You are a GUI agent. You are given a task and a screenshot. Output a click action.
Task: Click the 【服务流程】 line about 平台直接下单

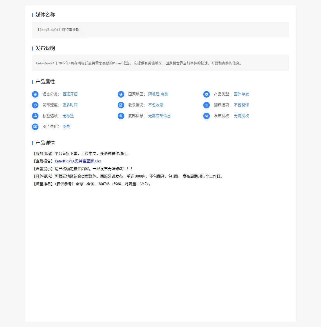(81, 154)
